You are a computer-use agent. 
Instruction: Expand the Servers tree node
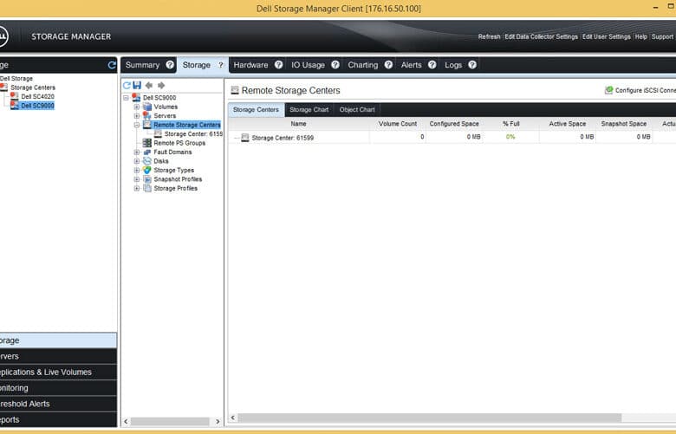coord(137,116)
